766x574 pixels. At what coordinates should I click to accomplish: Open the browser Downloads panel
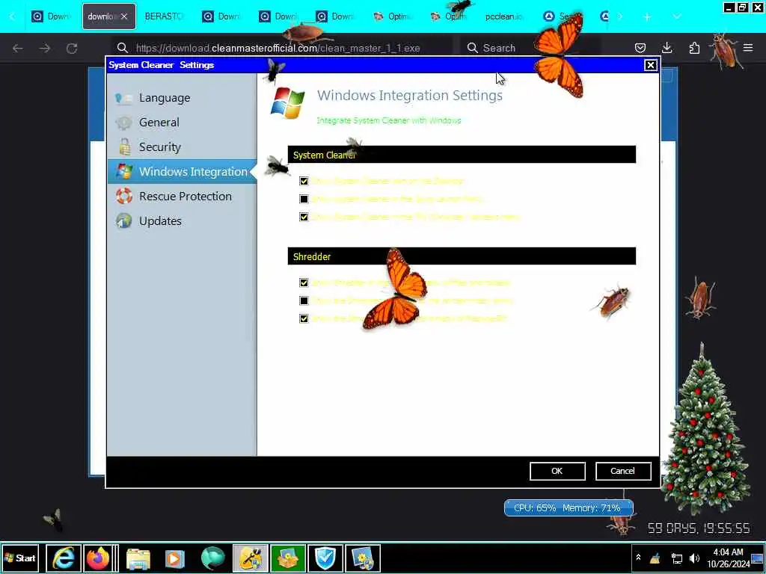click(667, 48)
